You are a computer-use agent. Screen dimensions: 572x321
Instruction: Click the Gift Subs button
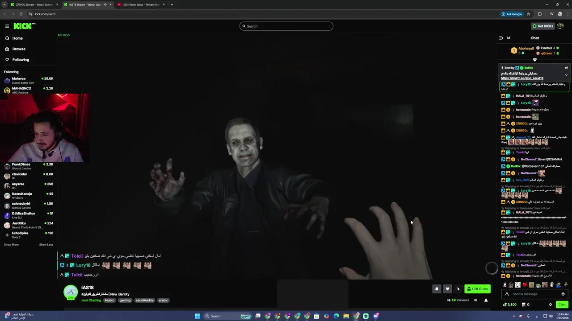[477, 289]
